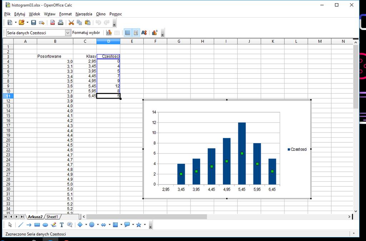Open the Stars dropdown arrow
Image resolution: width=366 pixels, height=241 pixels.
pos(145,225)
